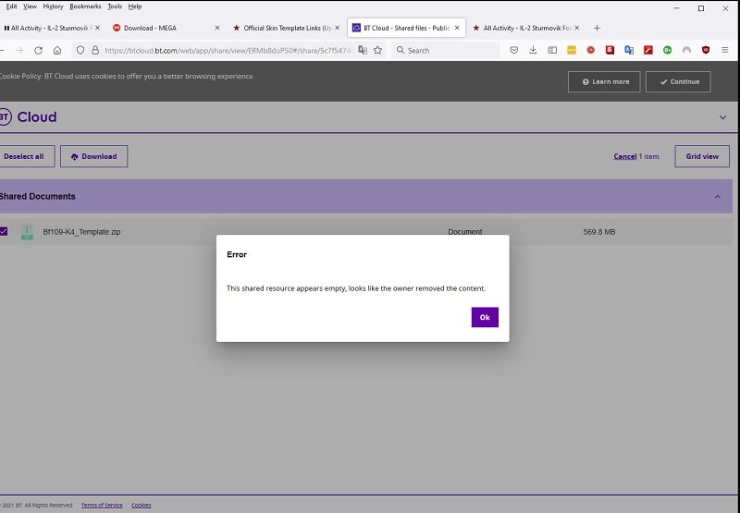Click the 569.8 MB file size
The height and width of the screenshot is (513, 740).
(x=599, y=232)
